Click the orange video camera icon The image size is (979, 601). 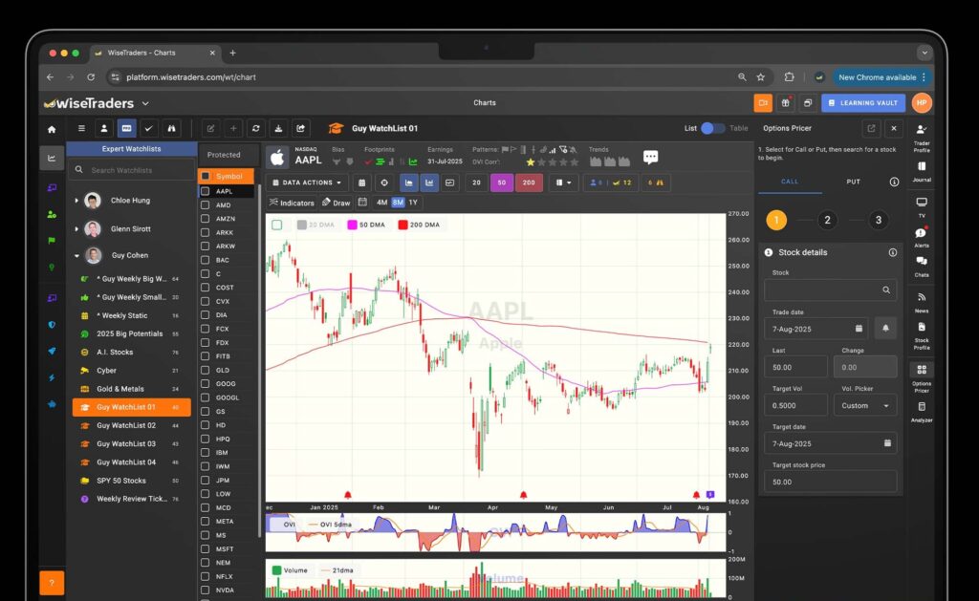tap(763, 103)
